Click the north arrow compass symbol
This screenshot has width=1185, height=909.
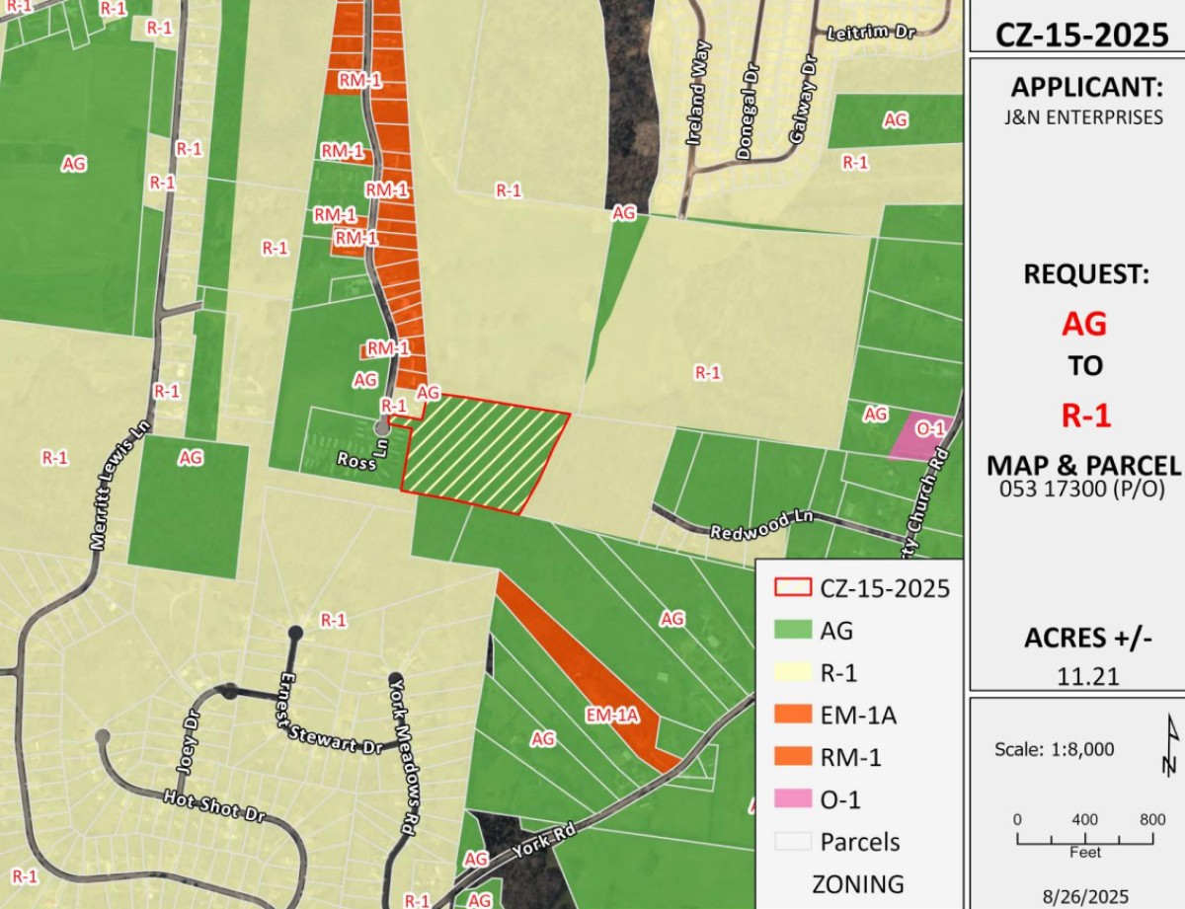(1171, 747)
